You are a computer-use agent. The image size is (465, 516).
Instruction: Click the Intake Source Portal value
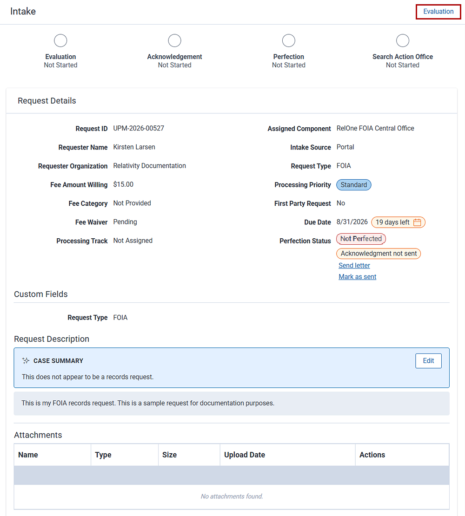(345, 147)
